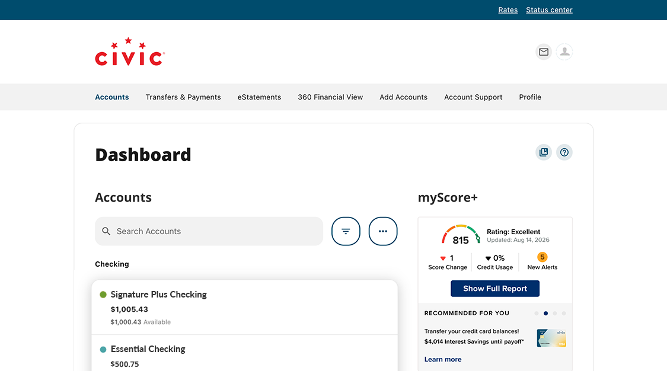Screen dimensions: 667x371
Task: Select the third recommendation carousel dot
Action: point(555,313)
